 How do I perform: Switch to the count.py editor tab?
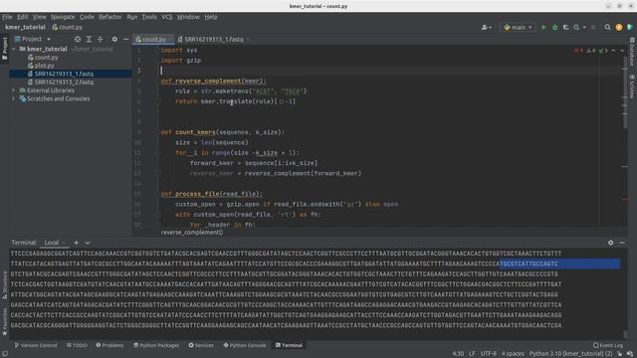[x=153, y=39]
